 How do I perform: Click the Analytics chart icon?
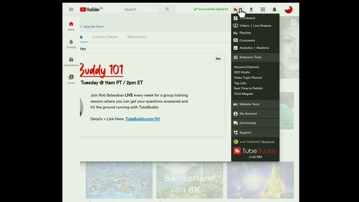(x=236, y=48)
